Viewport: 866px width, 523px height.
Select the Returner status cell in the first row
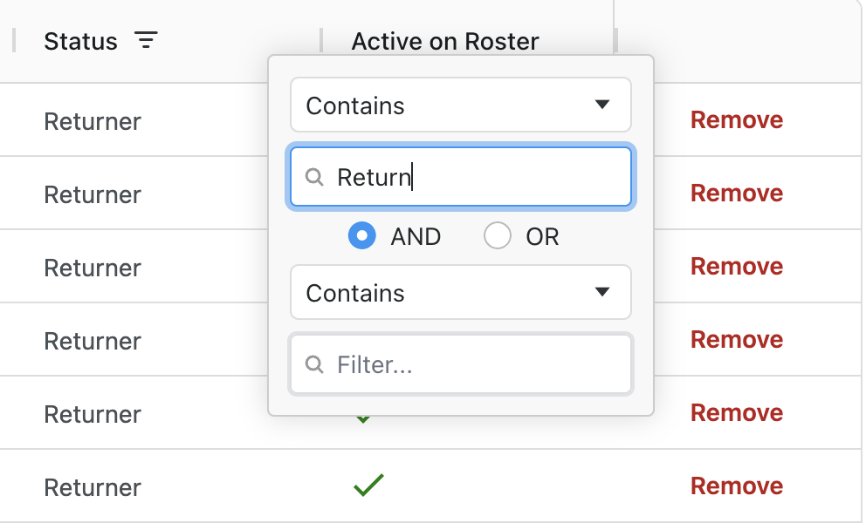click(x=93, y=121)
